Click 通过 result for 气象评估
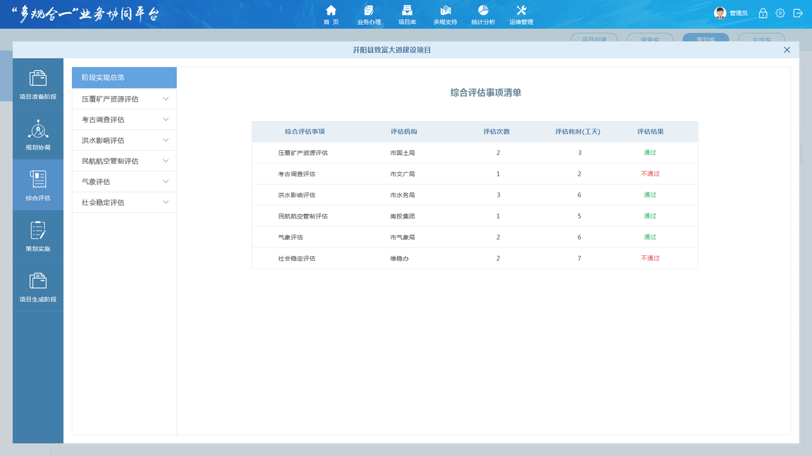Screen dimensions: 812x456 [650, 237]
